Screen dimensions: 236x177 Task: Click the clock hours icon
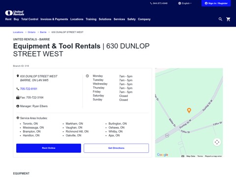(88, 76)
